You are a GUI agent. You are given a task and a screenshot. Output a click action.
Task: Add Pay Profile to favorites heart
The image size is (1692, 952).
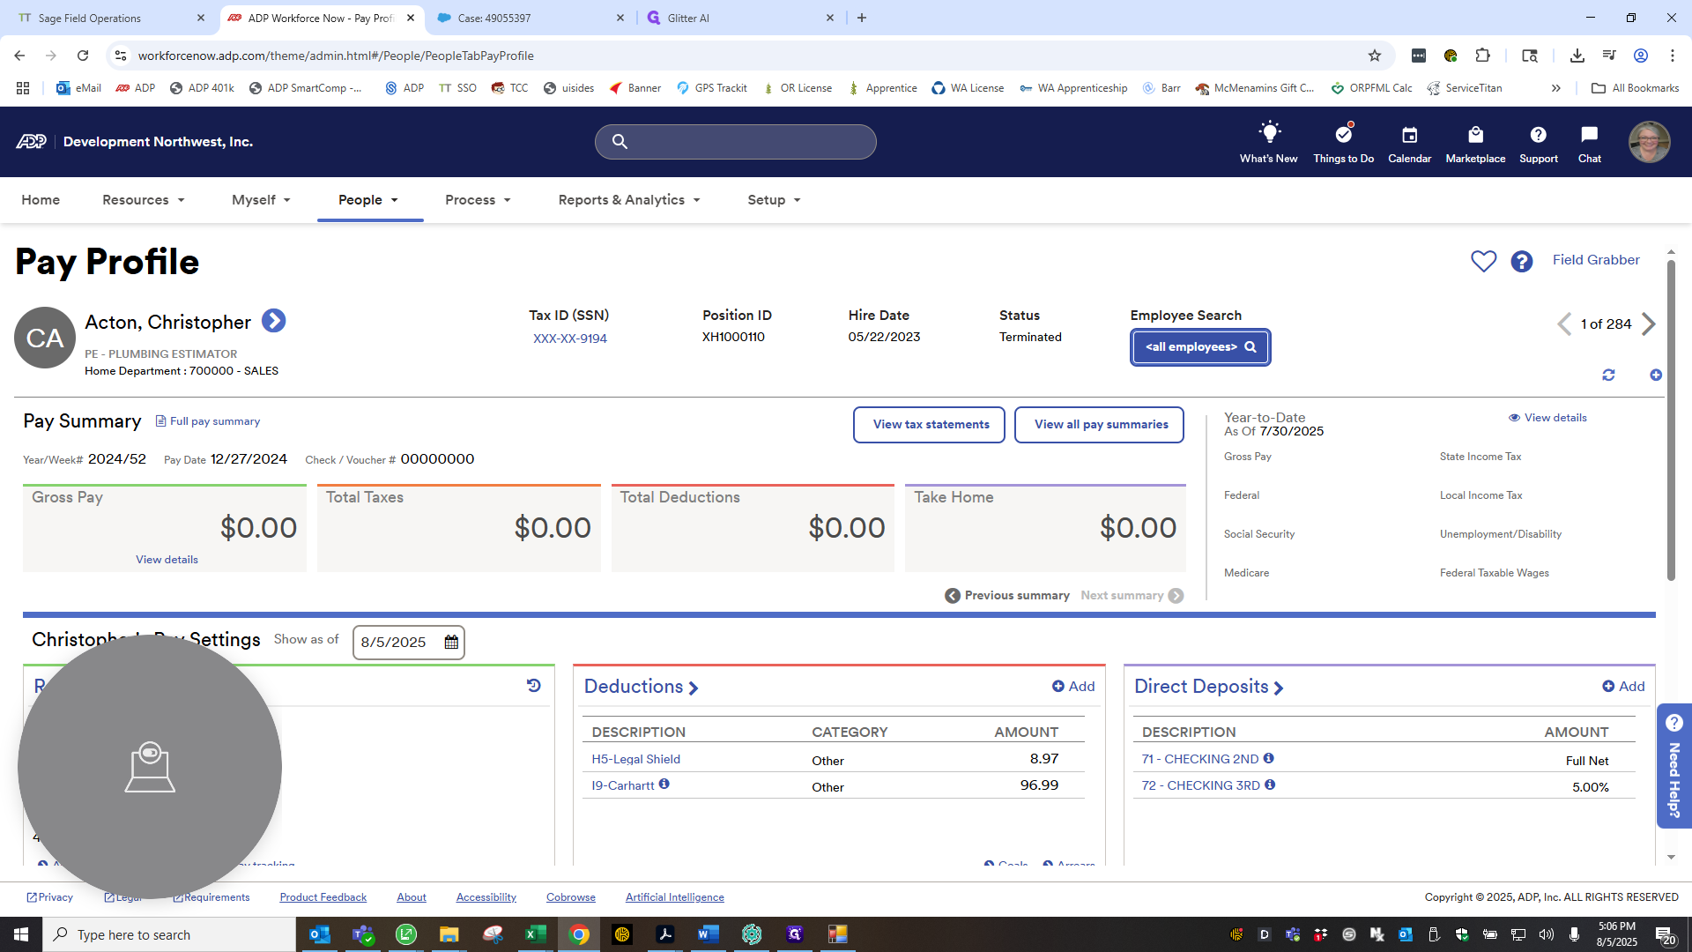[x=1483, y=261]
